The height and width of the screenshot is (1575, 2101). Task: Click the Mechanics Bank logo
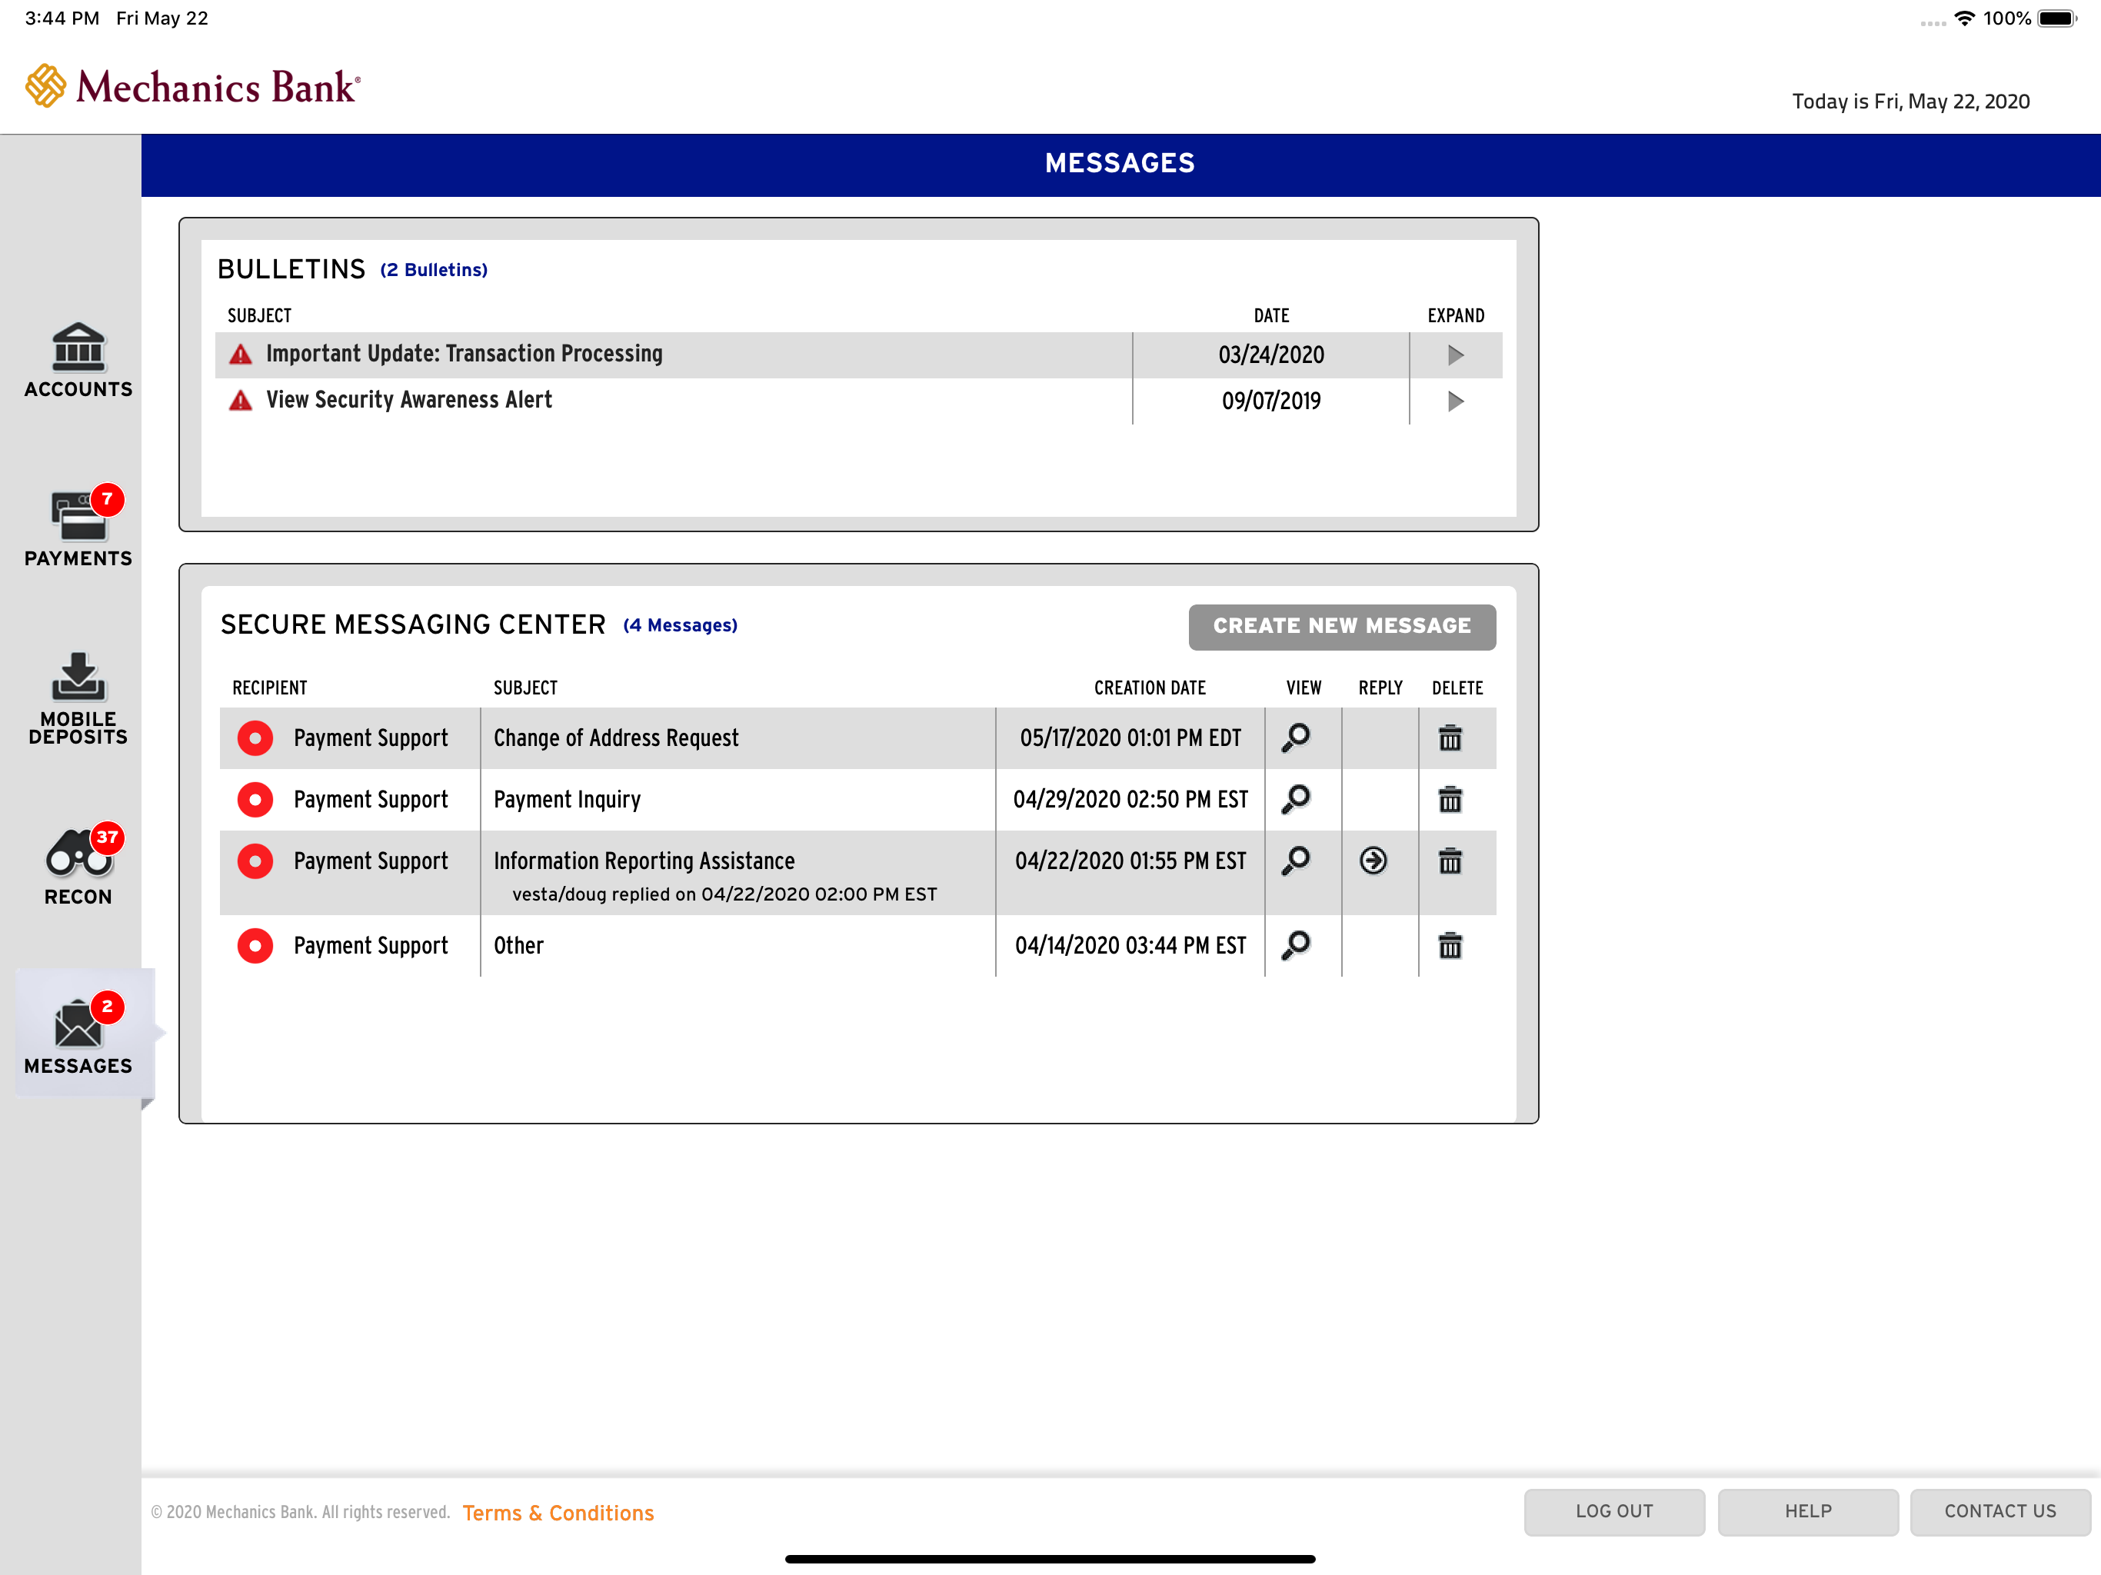tap(193, 86)
